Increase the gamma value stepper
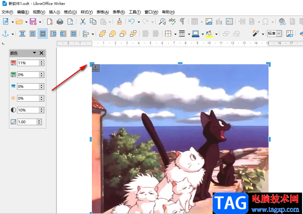The height and width of the screenshot is (214, 303). click(39, 121)
